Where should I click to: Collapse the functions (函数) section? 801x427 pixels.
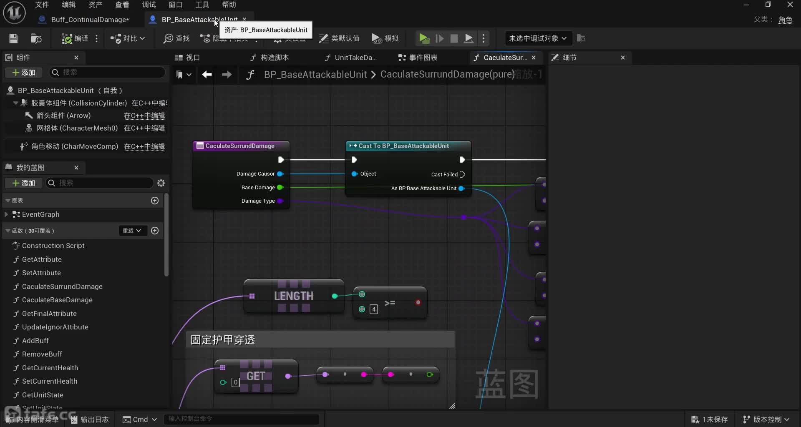click(8, 231)
